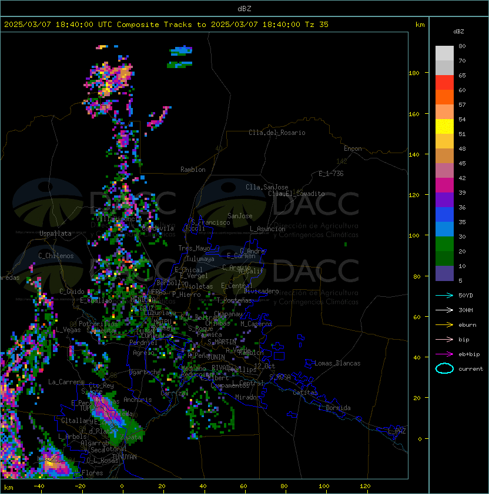489x494 pixels.
Task: Click the 50YD legend label
Action: click(465, 296)
